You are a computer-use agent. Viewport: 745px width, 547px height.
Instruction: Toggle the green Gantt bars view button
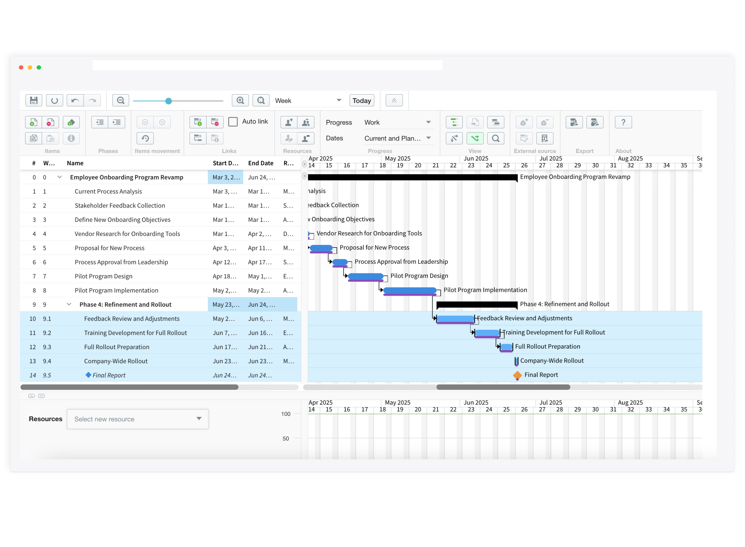click(454, 123)
